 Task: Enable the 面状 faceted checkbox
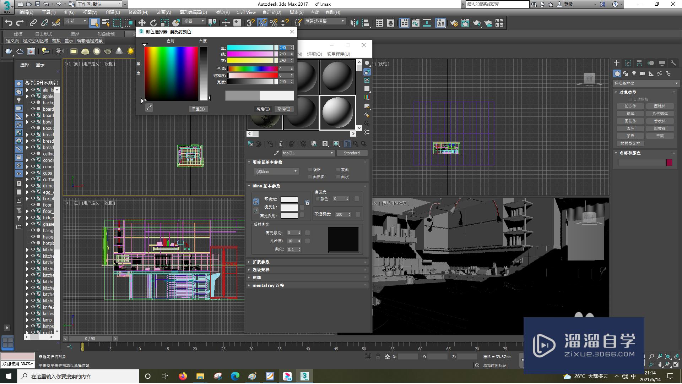[338, 177]
